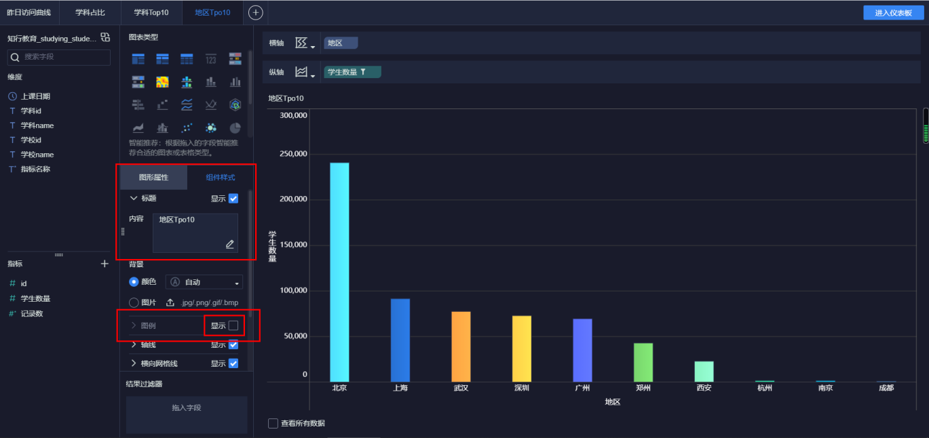Select the 学科name dimension field

[37, 125]
